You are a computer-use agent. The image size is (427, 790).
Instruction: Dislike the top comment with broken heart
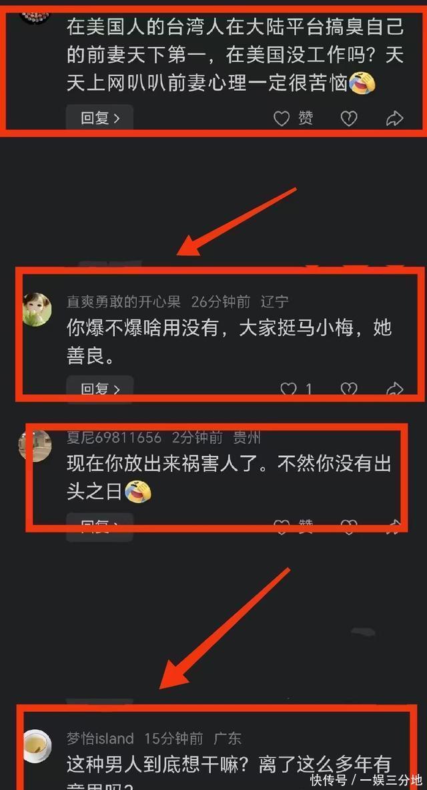click(349, 118)
